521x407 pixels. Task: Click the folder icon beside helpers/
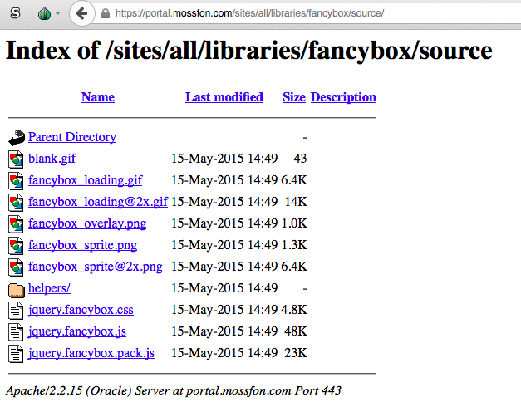(x=17, y=290)
